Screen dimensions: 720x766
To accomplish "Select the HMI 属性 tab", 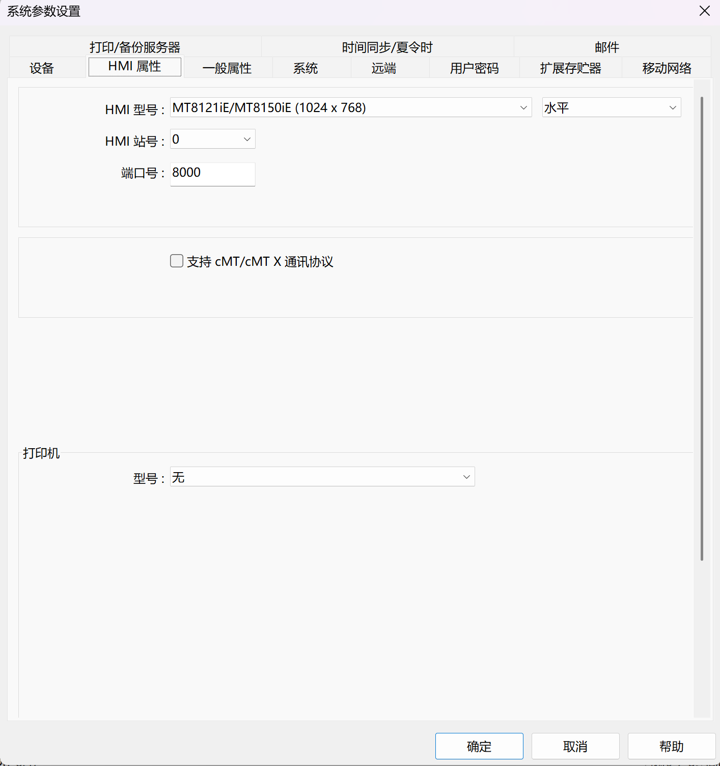I will (x=134, y=67).
